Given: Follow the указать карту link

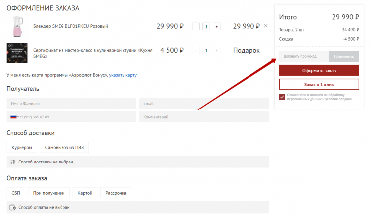Looking at the screenshot, I should pyautogui.click(x=123, y=75).
